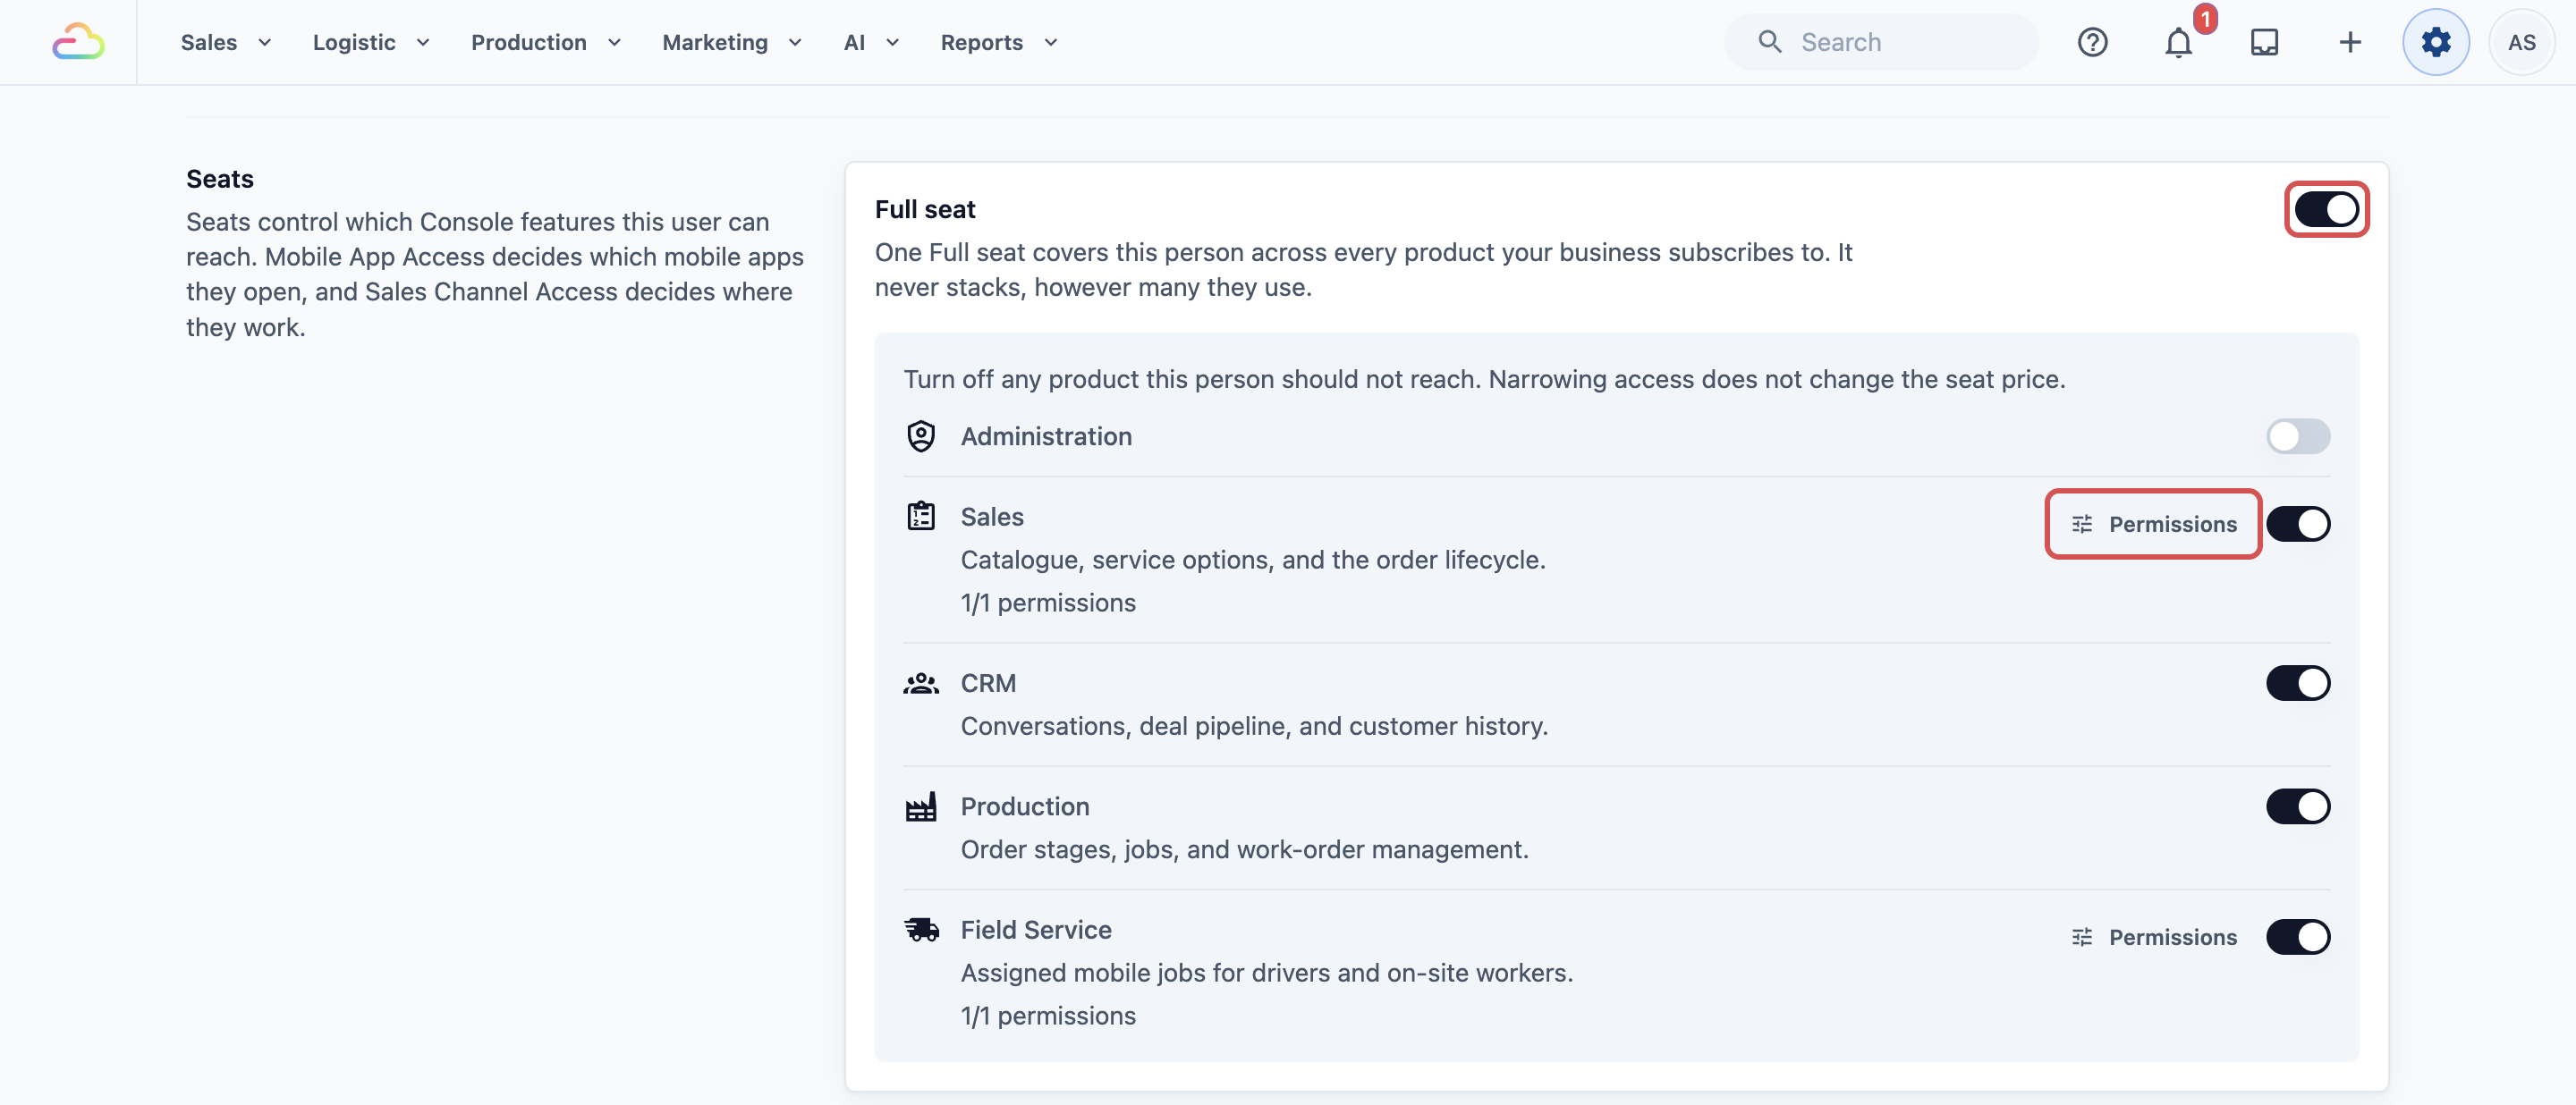The width and height of the screenshot is (2576, 1105).
Task: Click the Administration shield icon
Action: coord(920,436)
